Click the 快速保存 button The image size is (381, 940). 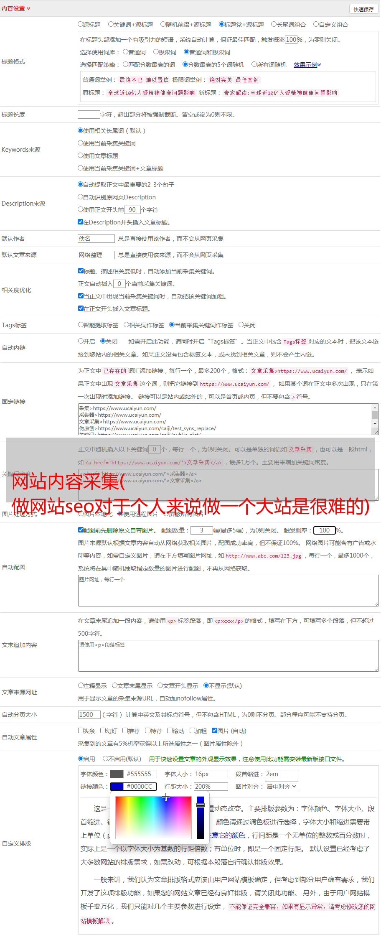363,9
